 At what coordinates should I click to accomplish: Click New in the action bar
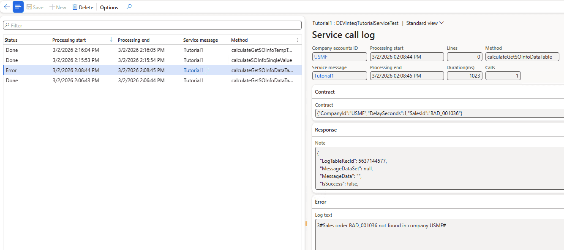(x=58, y=7)
